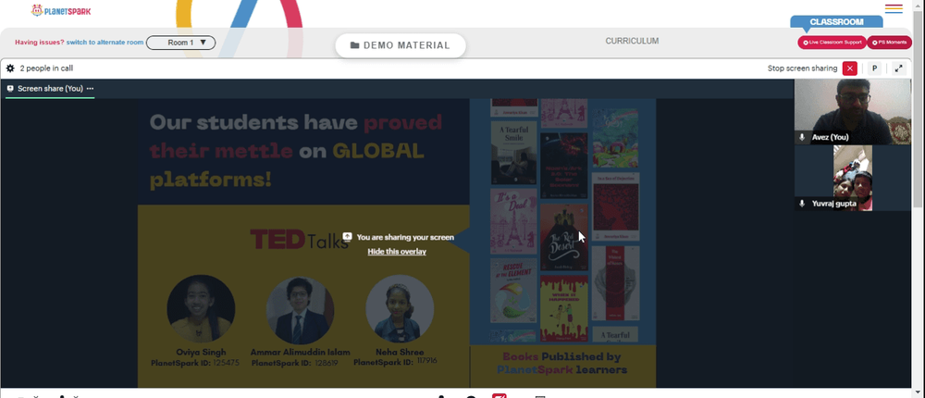Click Neha Shree's photo

(400, 309)
